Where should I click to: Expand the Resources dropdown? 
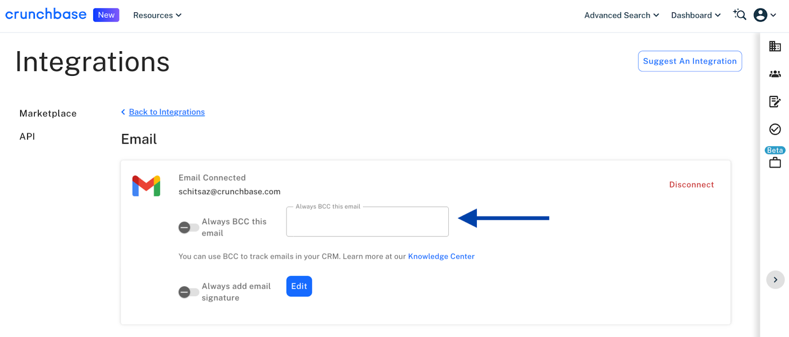(157, 15)
